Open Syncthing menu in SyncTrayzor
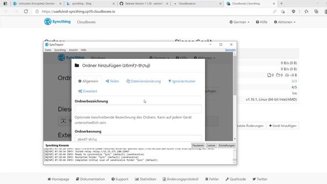The height and width of the screenshot is (184, 327). tap(60, 50)
